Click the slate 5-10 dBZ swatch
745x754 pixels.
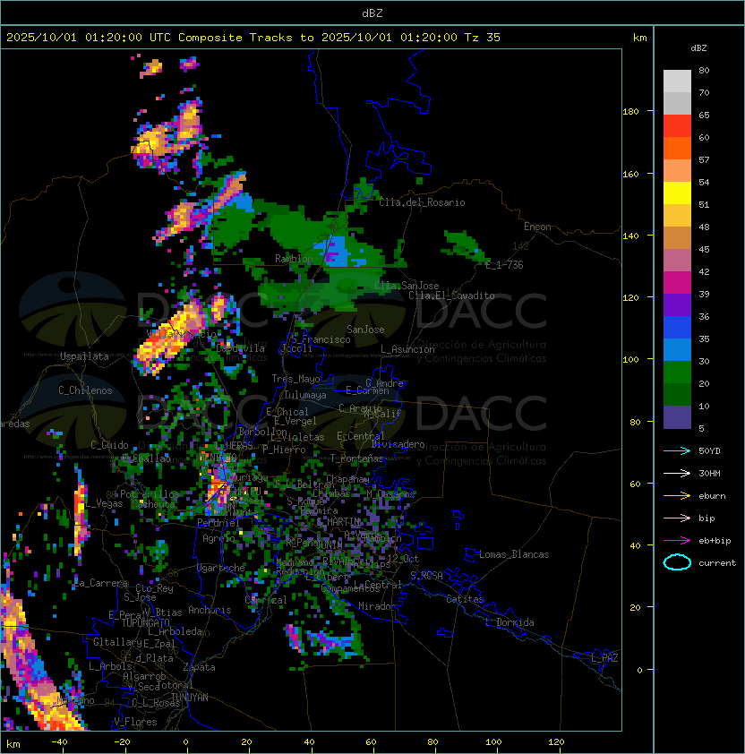[x=677, y=417]
